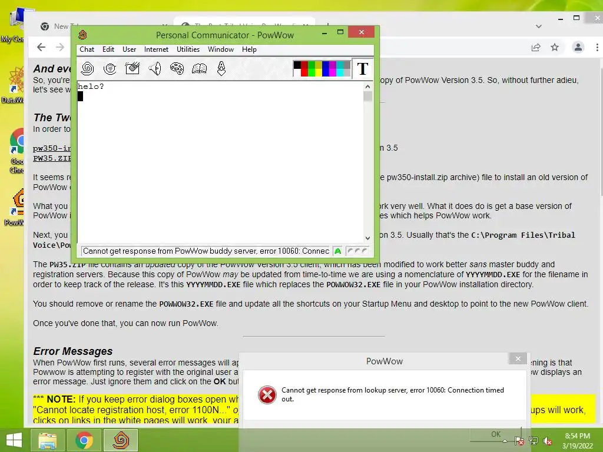Click the megaphone sound icon

pyautogui.click(x=155, y=68)
